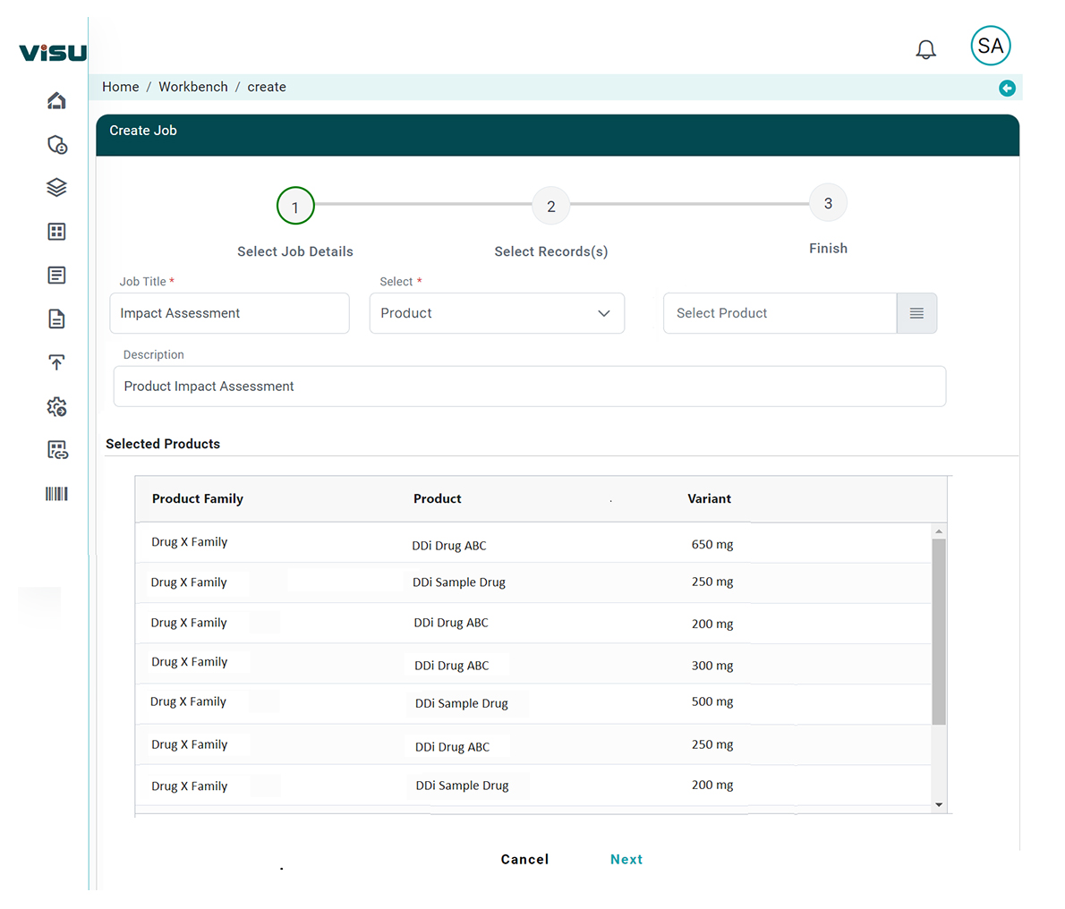
Task: Click the Job Title input field
Action: (229, 313)
